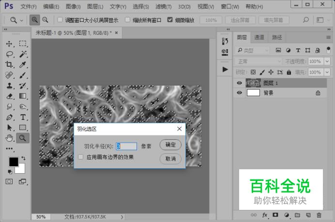Choose Zoom Out mode in options bar
This screenshot has width=335, height=222.
tap(46, 20)
